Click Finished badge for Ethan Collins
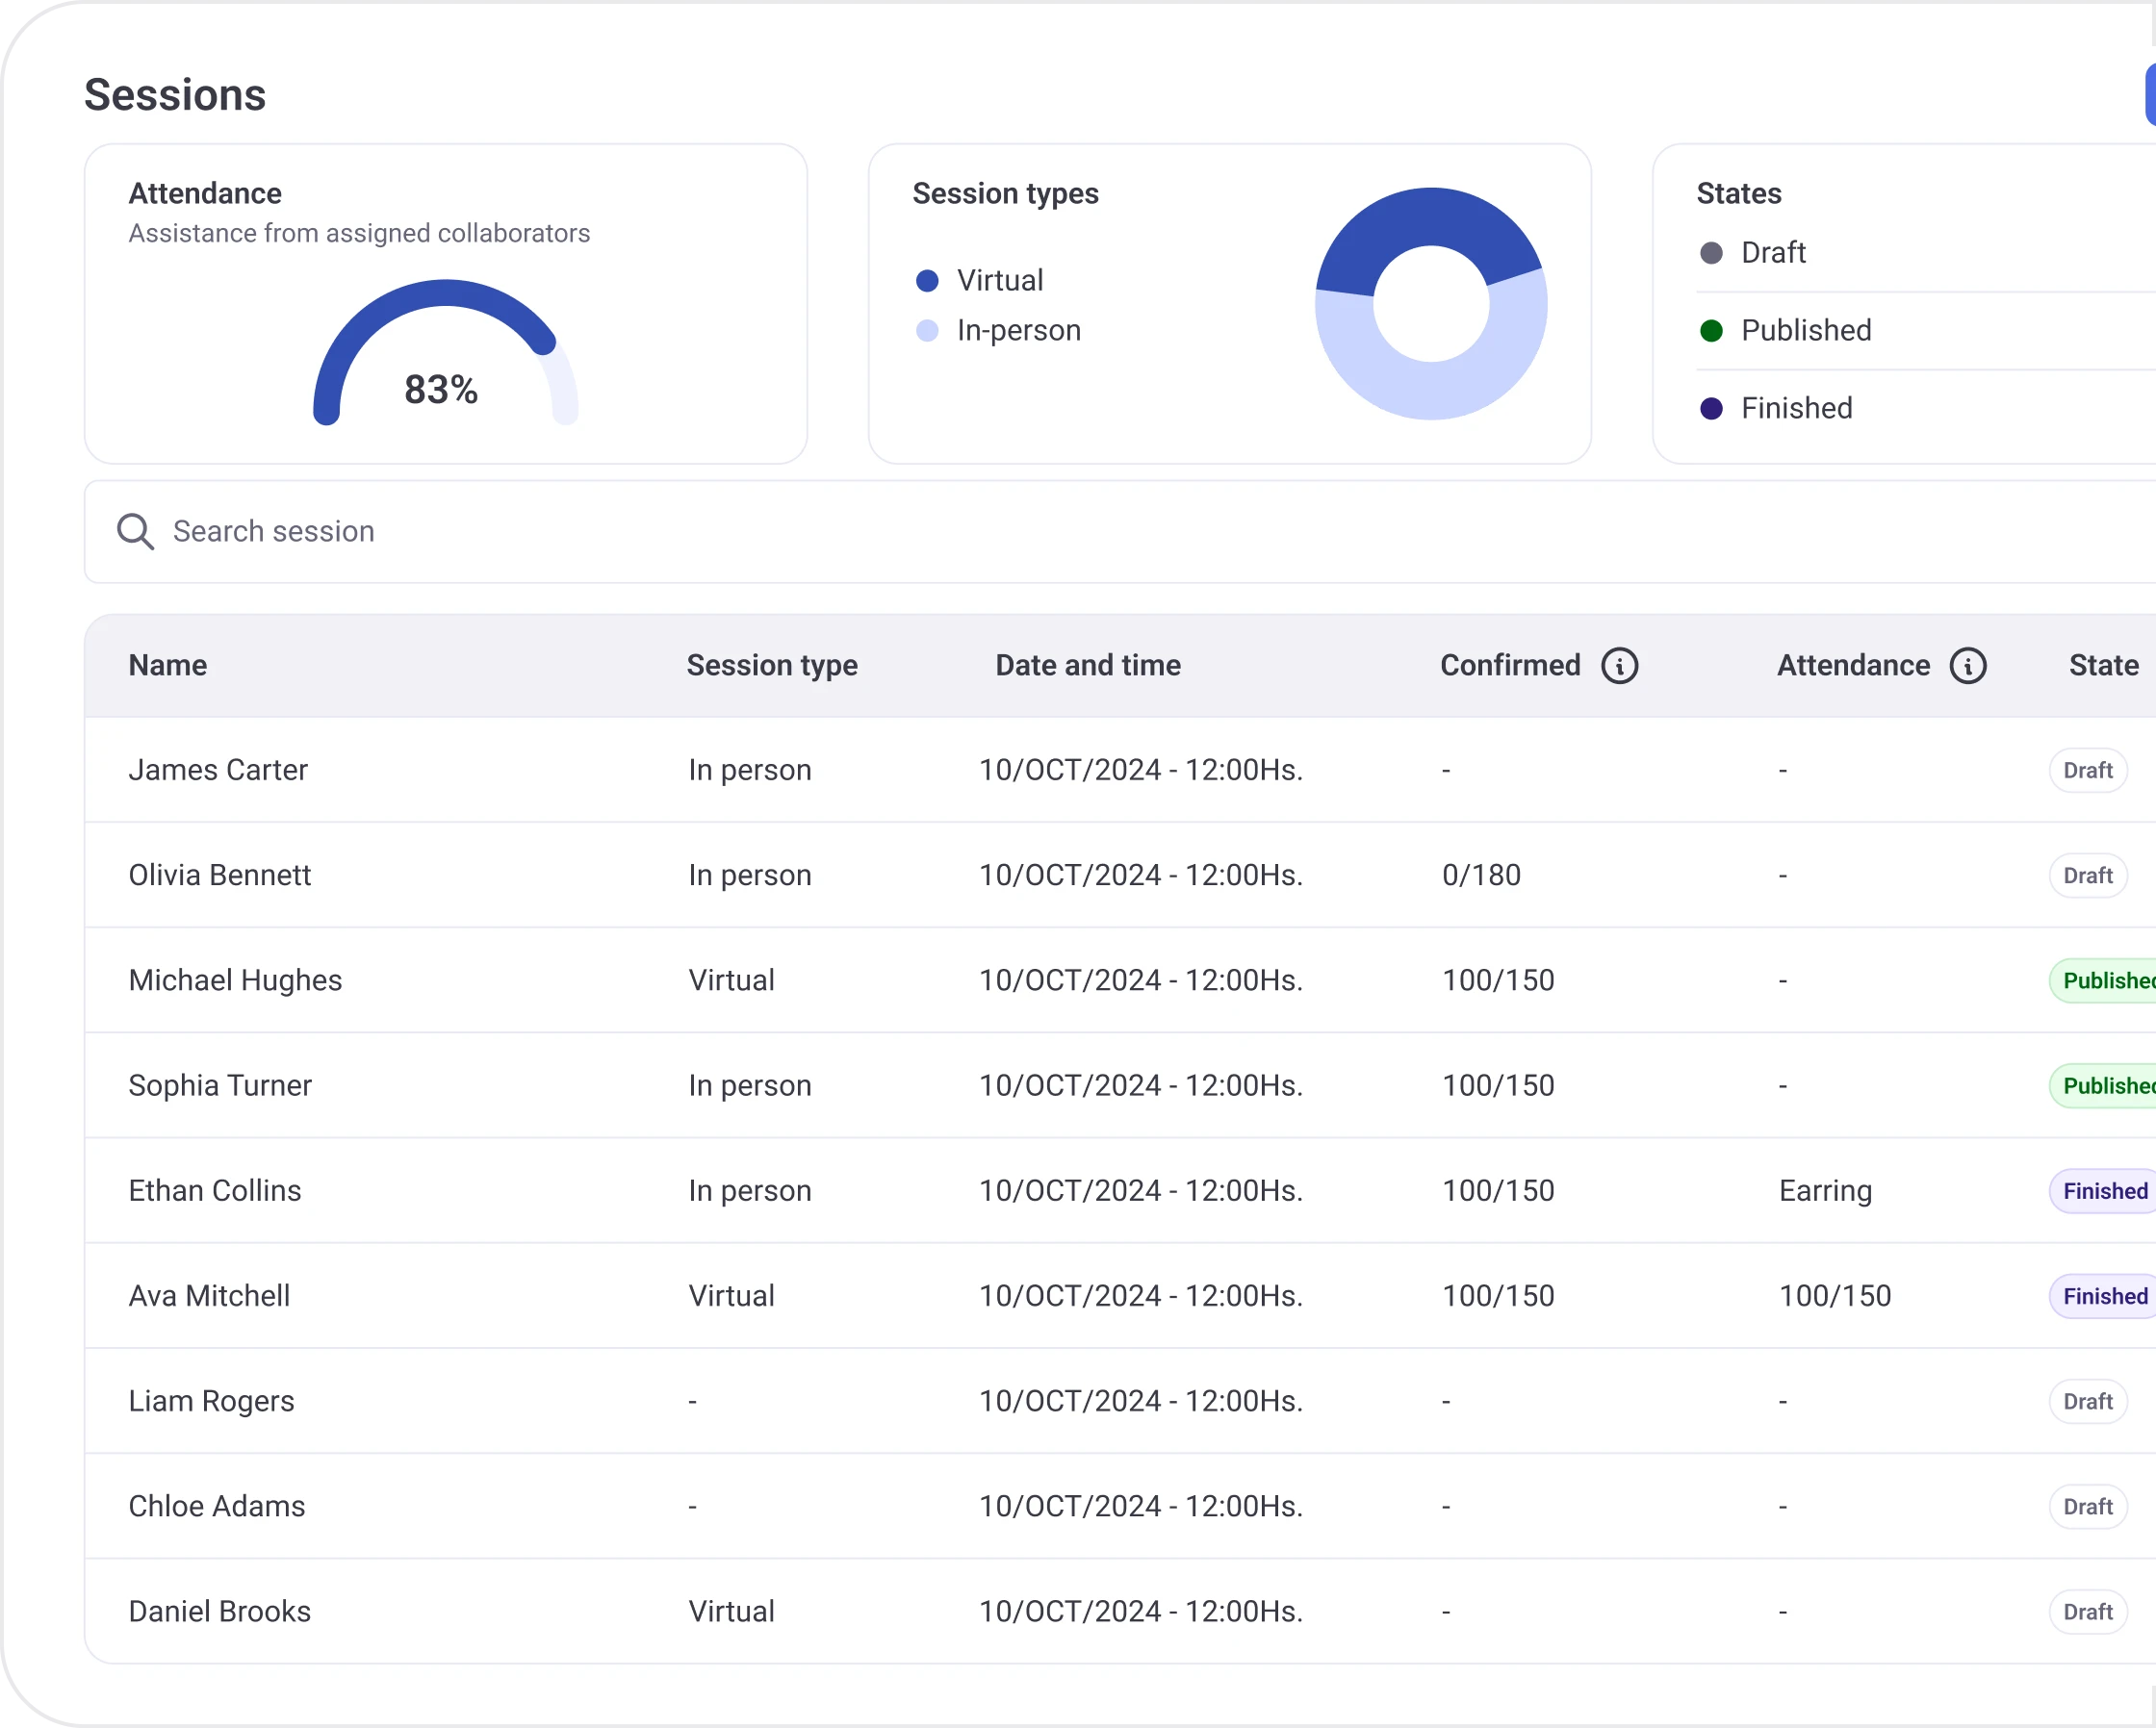Viewport: 2156px width, 1728px height. [x=2104, y=1191]
